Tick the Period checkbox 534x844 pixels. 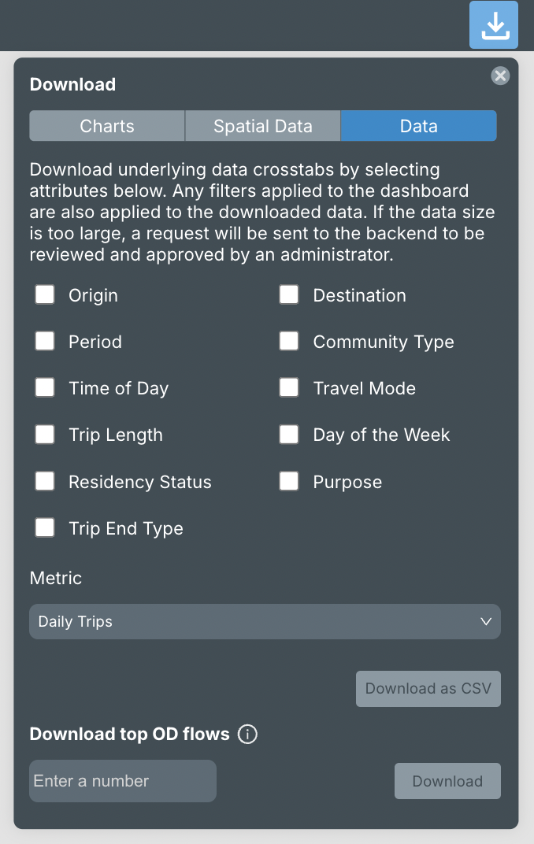point(45,342)
